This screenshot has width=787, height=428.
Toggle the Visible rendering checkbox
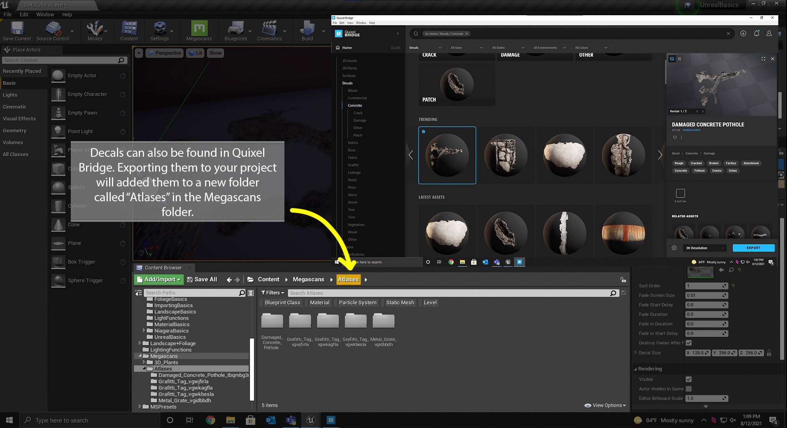tap(689, 379)
